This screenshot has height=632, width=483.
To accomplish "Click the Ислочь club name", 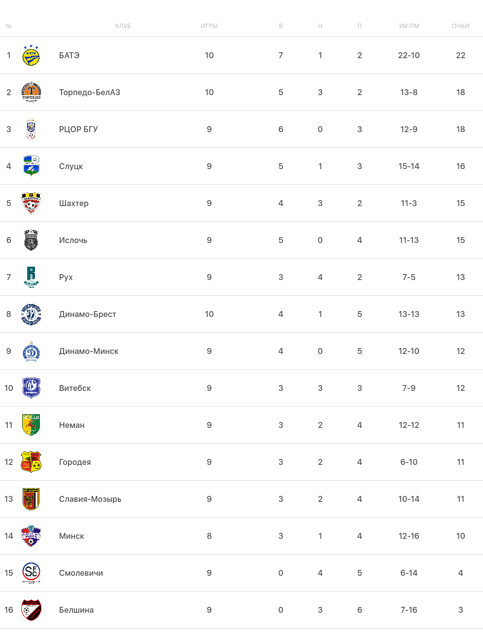I will (73, 240).
